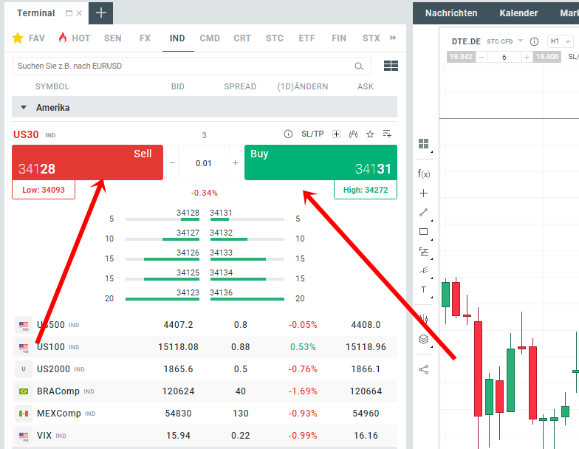Click the green Buy 34131 button

[x=321, y=162]
